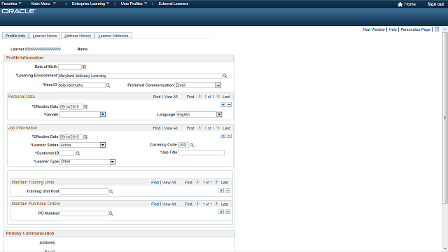
Task: Open User ID lookup magnifier
Action: coord(108,85)
